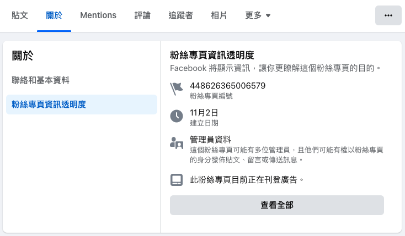Open the three-dots options button
The image size is (405, 236).
coord(388,15)
